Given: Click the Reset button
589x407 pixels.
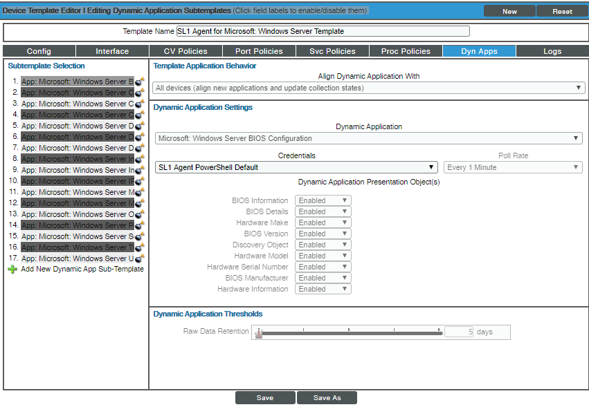Looking at the screenshot, I should click(562, 11).
